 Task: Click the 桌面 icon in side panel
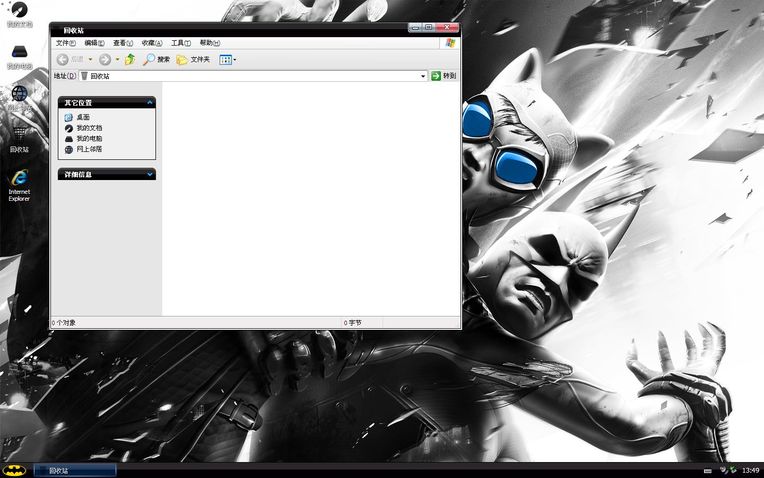[x=68, y=117]
